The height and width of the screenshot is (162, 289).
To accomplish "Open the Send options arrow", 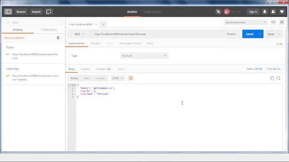I will [x=260, y=34].
